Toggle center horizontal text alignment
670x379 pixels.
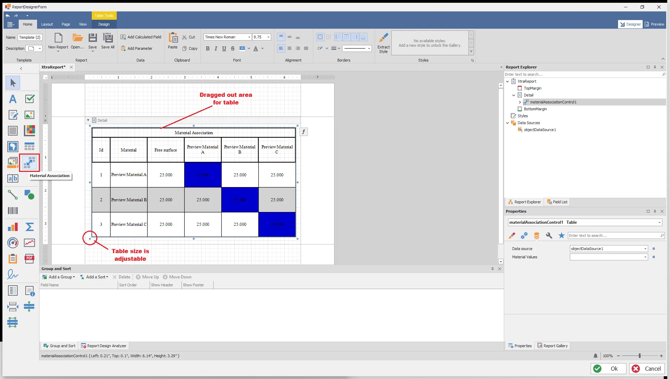point(289,48)
